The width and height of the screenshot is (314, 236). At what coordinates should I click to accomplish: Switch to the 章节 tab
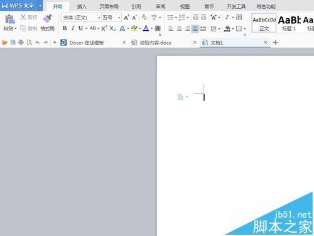coord(209,6)
